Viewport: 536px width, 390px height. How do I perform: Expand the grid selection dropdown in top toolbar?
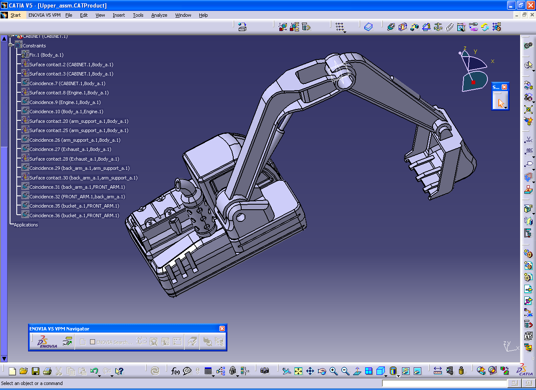(344, 32)
